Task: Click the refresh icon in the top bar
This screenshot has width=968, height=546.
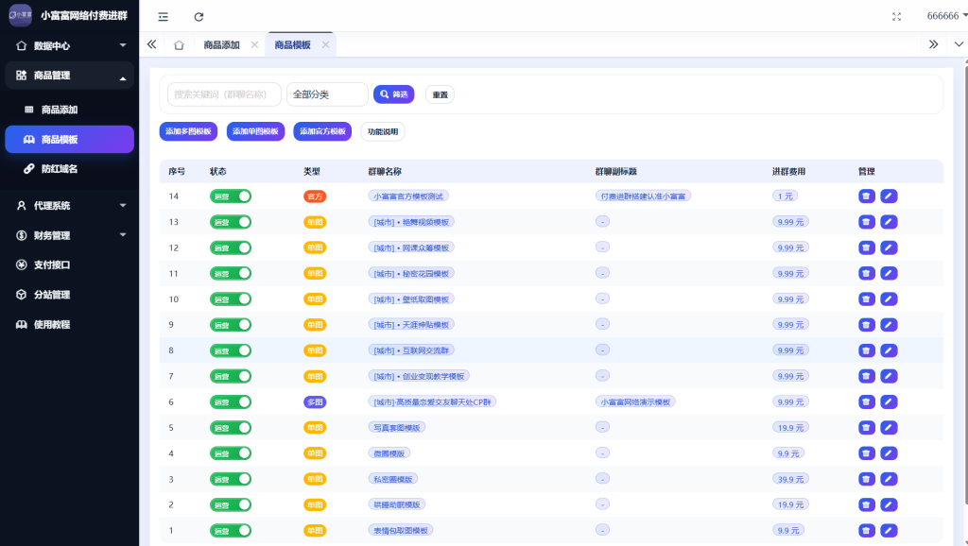Action: click(199, 17)
